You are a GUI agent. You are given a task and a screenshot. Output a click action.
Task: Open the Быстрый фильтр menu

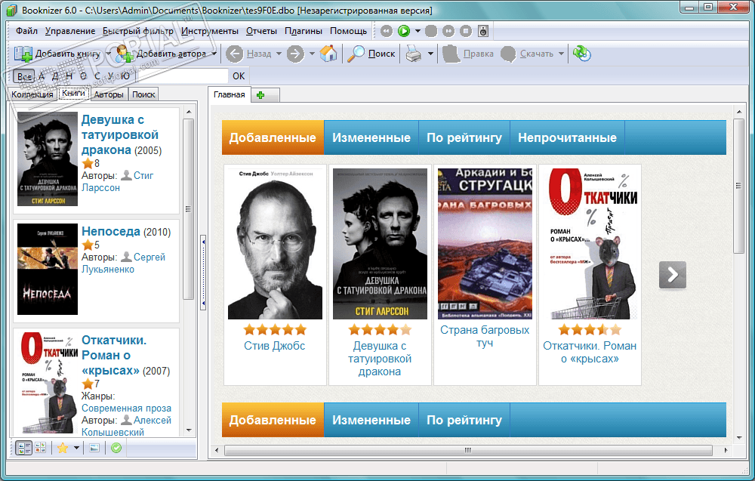[x=137, y=31]
